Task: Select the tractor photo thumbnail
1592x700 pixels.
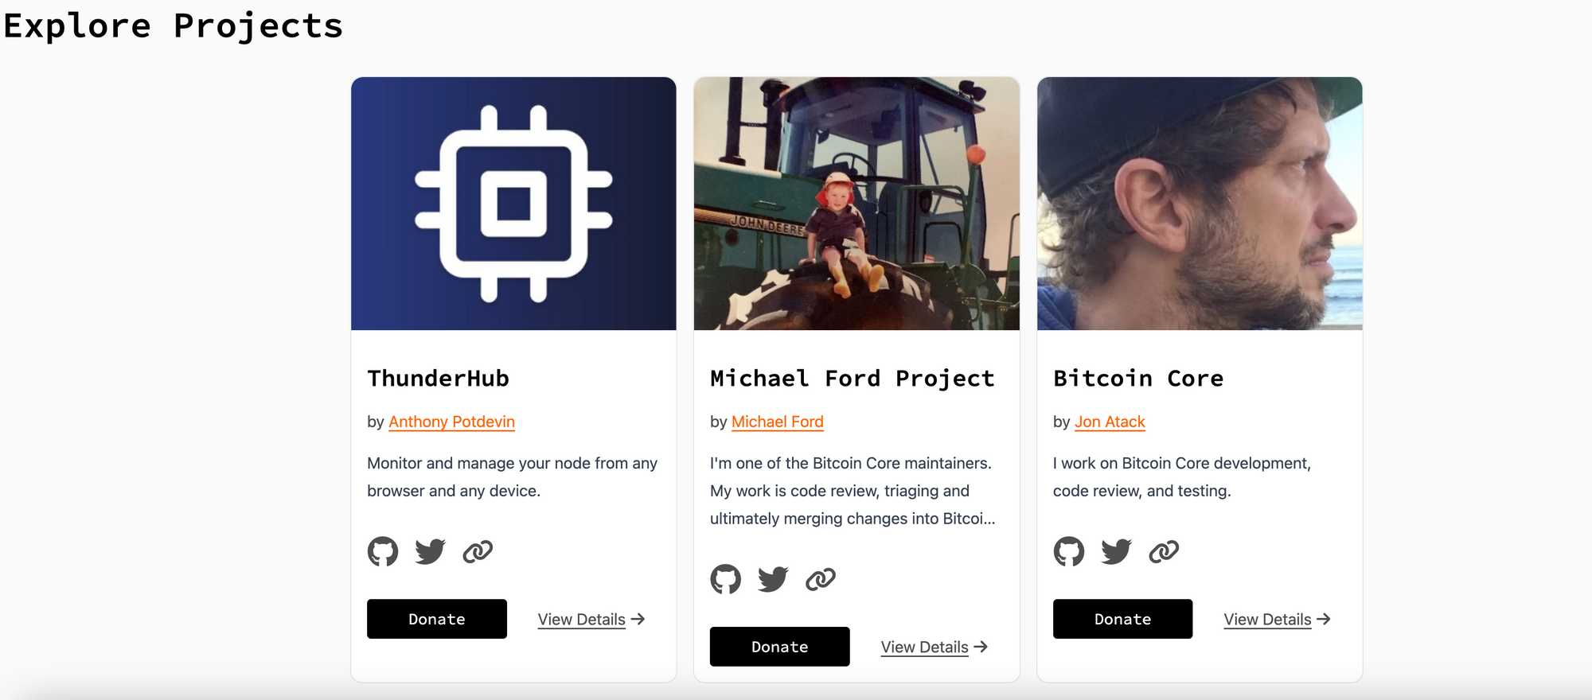Action: pos(856,204)
